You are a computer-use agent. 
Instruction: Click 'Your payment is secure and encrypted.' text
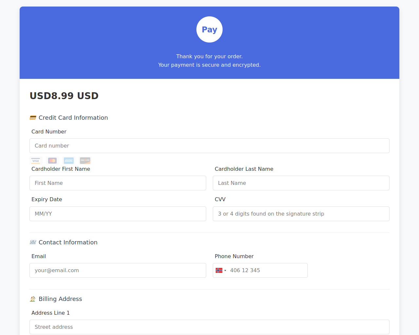click(x=209, y=65)
